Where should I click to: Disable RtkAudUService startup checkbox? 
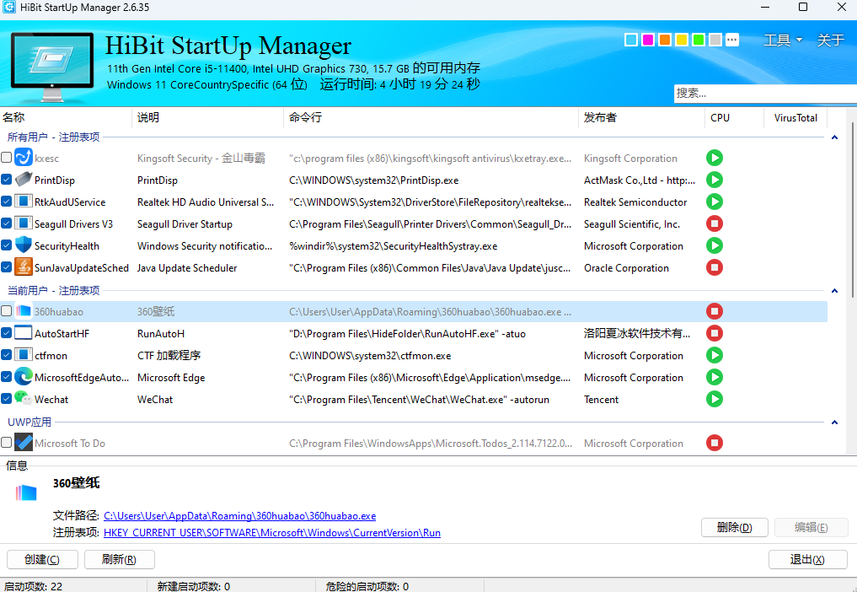(x=7, y=202)
